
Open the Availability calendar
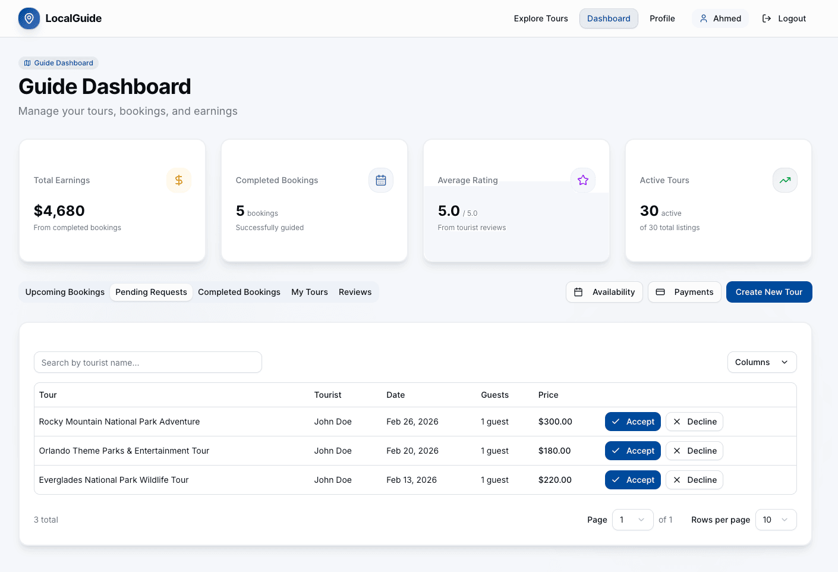[604, 292]
